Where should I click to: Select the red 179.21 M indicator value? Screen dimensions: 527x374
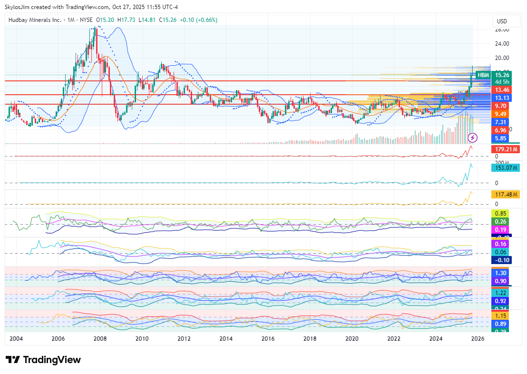tap(506, 149)
